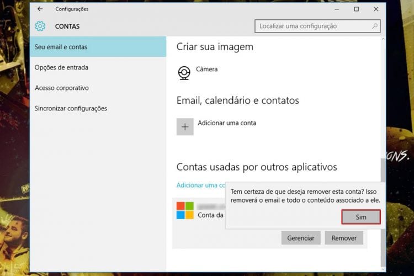
Task: Maximize the Configurações window
Action: point(357,9)
